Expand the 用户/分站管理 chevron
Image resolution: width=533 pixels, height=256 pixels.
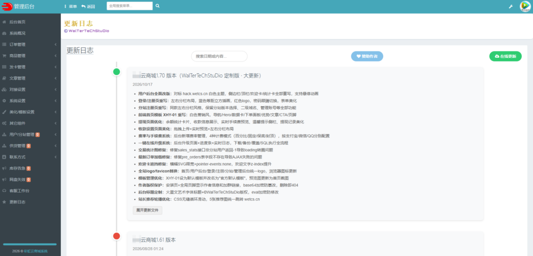click(x=55, y=135)
